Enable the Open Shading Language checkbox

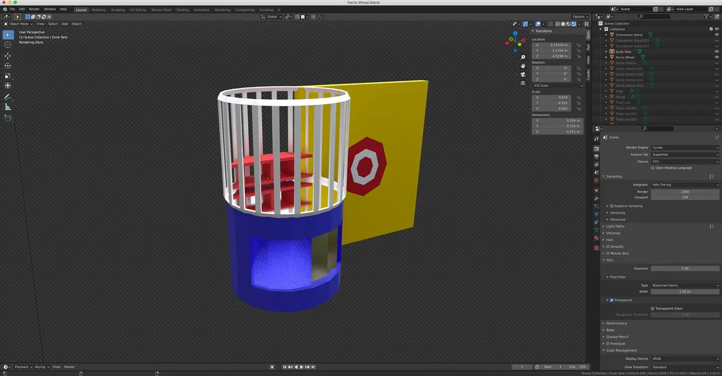click(653, 168)
